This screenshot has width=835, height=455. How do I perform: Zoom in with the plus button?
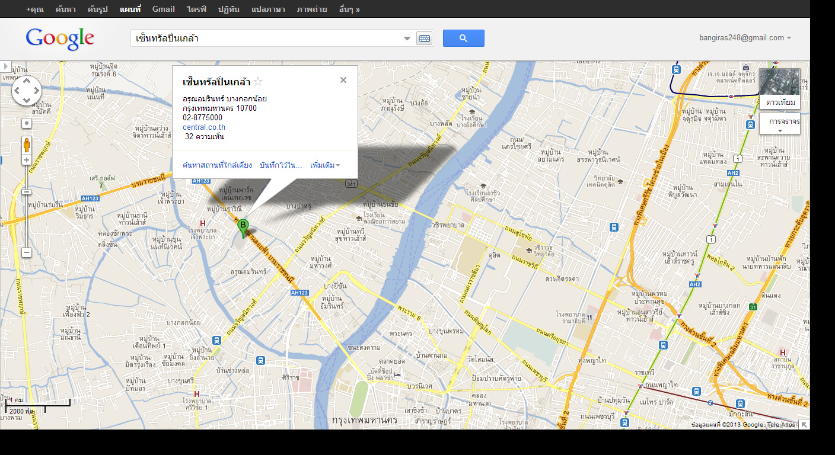point(27,160)
